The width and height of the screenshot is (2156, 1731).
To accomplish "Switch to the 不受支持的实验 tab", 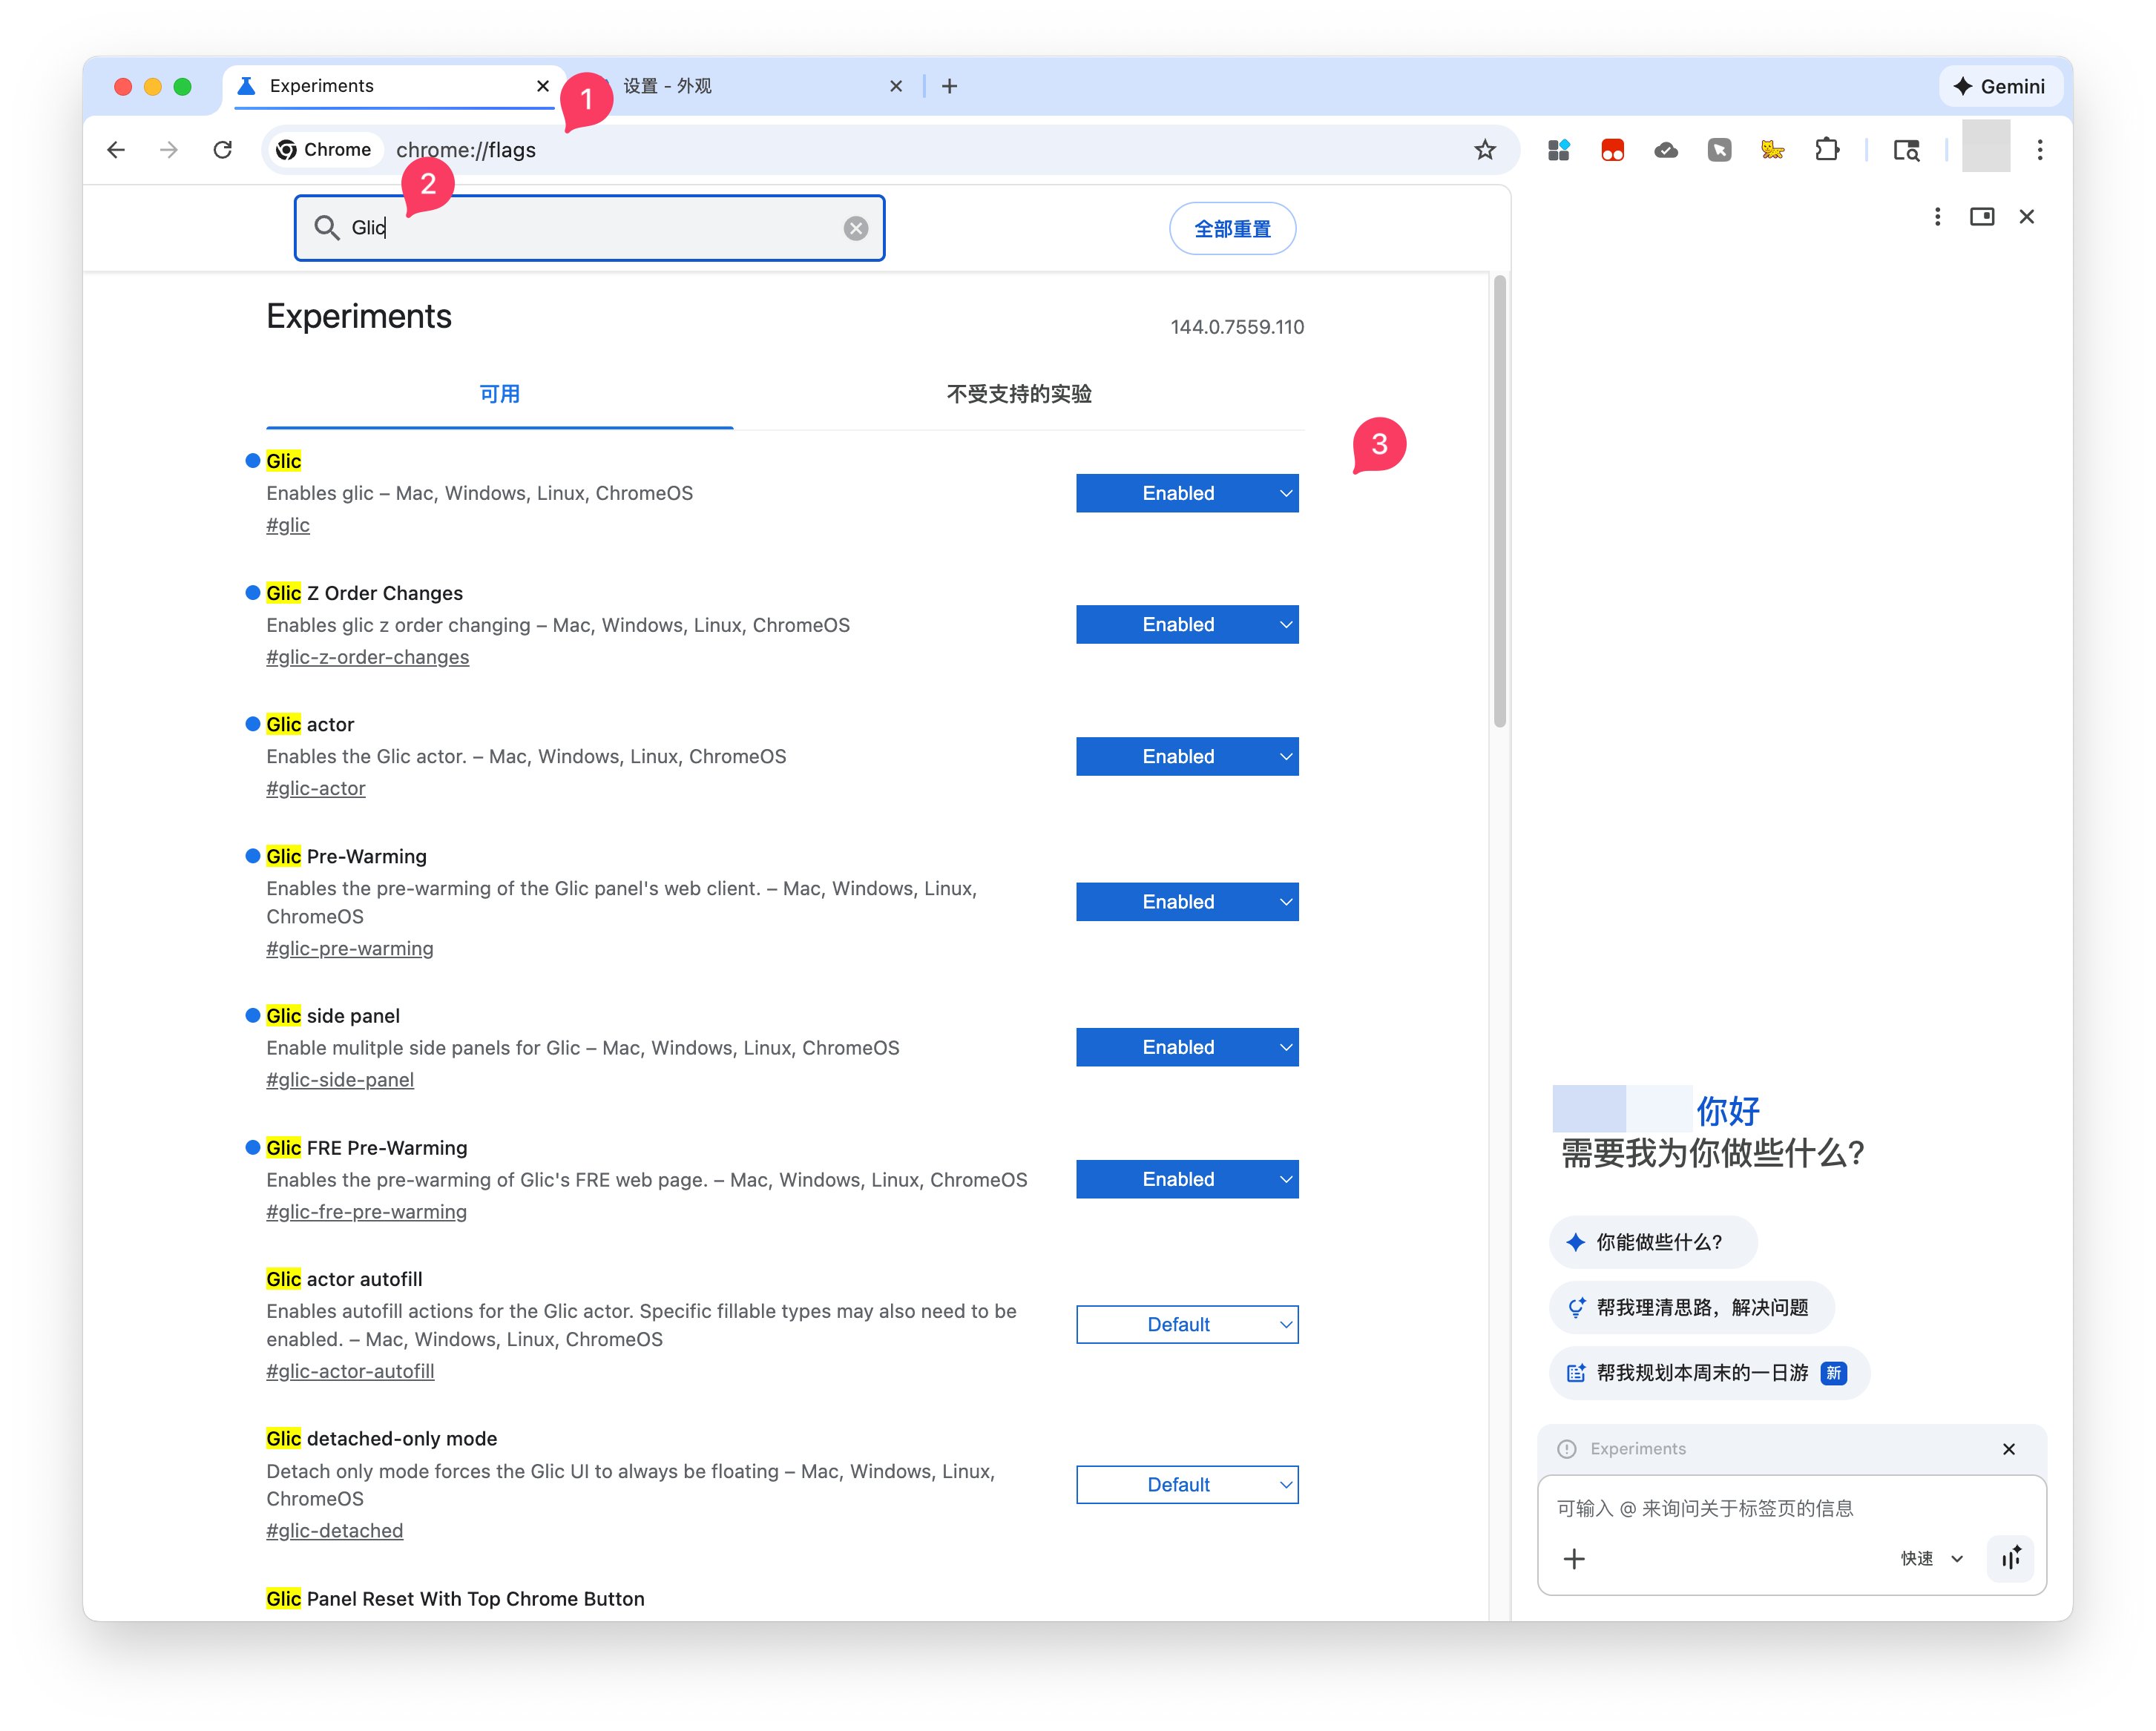I will (x=1019, y=395).
